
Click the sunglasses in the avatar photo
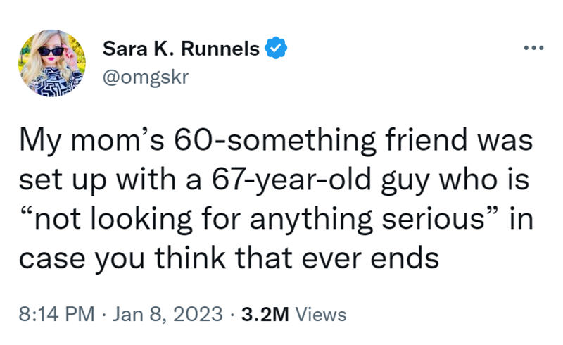(53, 51)
